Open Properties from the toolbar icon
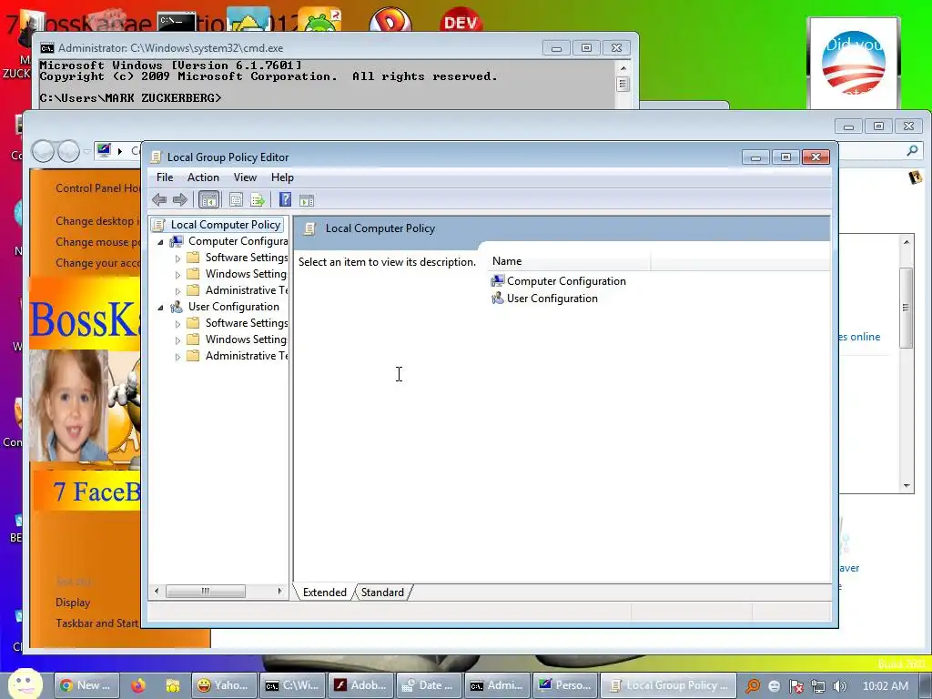This screenshot has height=699, width=932. (x=236, y=200)
